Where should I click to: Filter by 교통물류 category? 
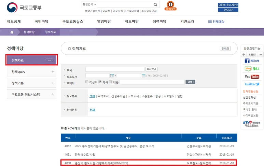(x=147, y=96)
